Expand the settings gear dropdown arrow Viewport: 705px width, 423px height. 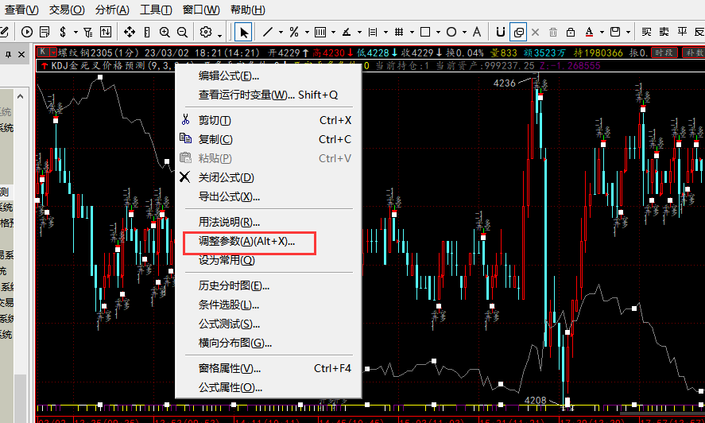(x=219, y=35)
